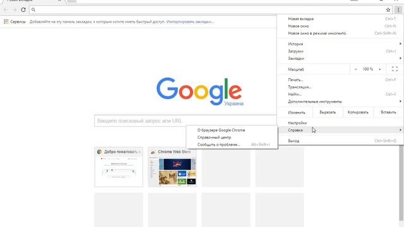Open О браузере Google Chrome
This screenshot has height=227, width=404.
232,131
